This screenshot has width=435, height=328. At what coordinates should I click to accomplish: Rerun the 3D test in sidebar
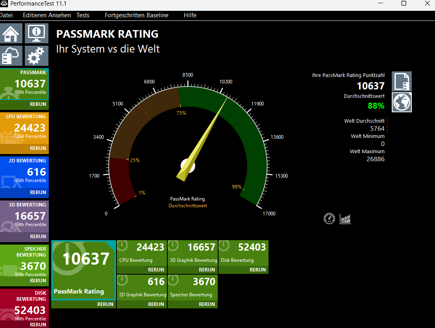[x=38, y=237]
